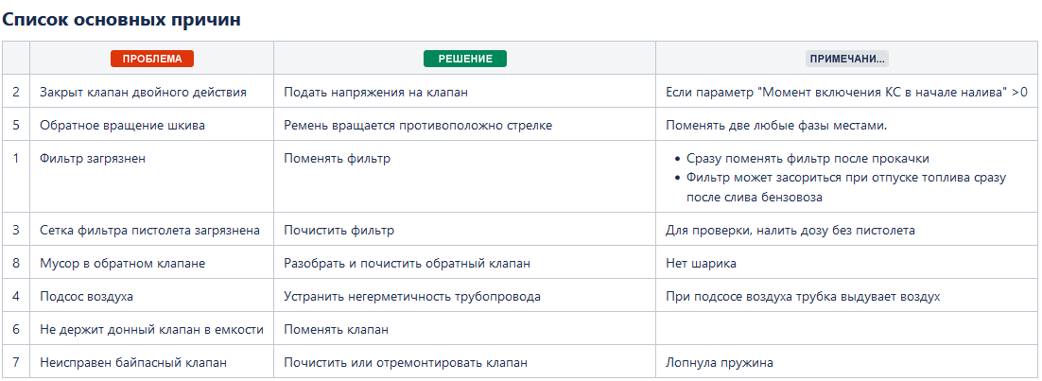Click row number 5 cell

pyautogui.click(x=16, y=126)
